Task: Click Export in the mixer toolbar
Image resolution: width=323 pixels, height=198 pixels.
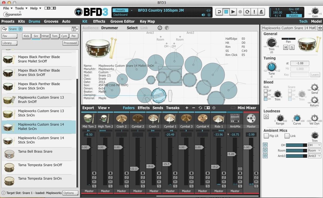Action: pyautogui.click(x=88, y=108)
